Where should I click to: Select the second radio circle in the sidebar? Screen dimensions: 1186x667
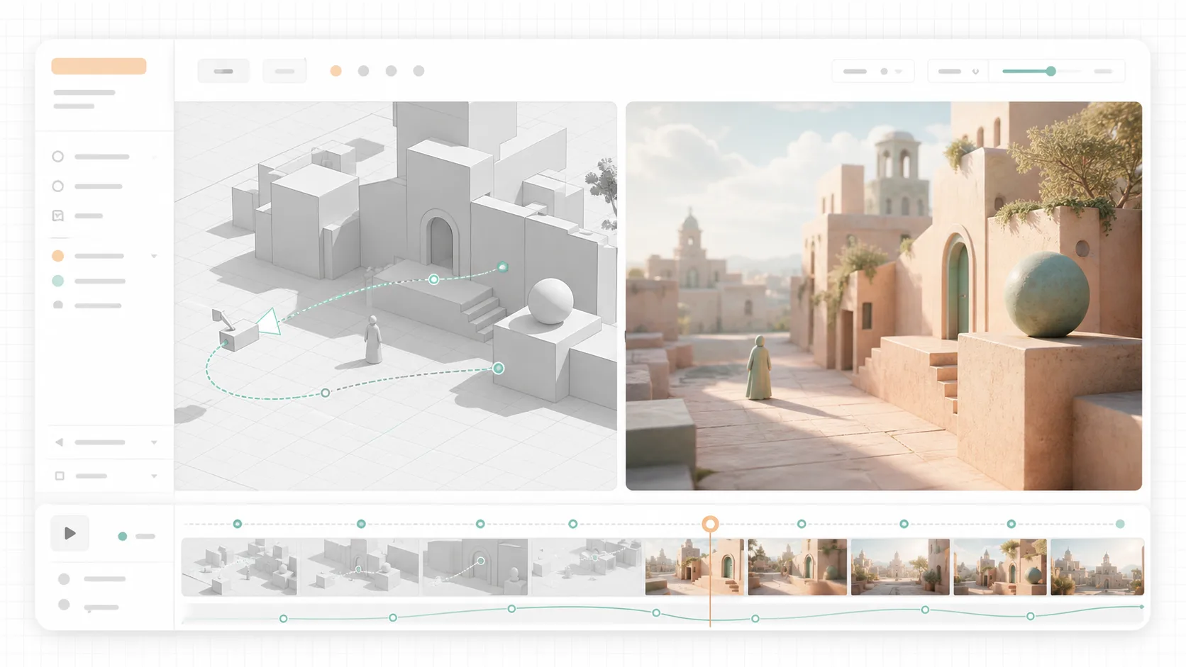58,186
